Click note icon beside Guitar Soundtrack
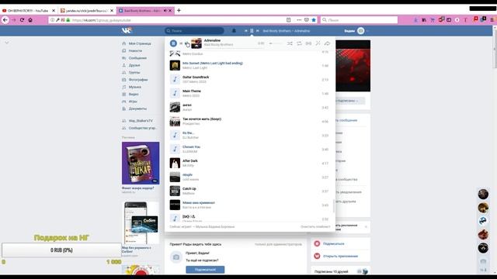The width and height of the screenshot is (497, 279). click(175, 79)
